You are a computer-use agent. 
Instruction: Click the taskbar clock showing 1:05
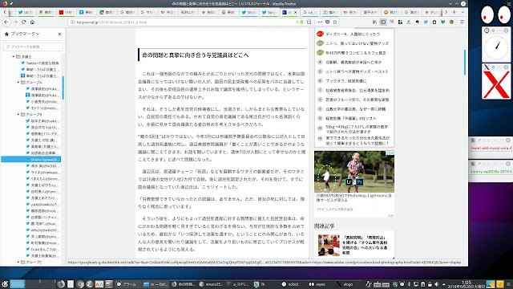pos(467,284)
